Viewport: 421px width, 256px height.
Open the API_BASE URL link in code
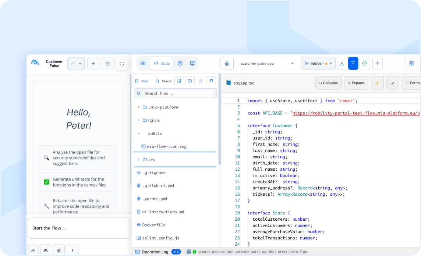[356, 113]
